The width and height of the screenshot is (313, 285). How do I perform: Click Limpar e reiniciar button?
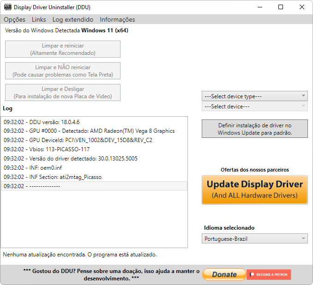63,49
